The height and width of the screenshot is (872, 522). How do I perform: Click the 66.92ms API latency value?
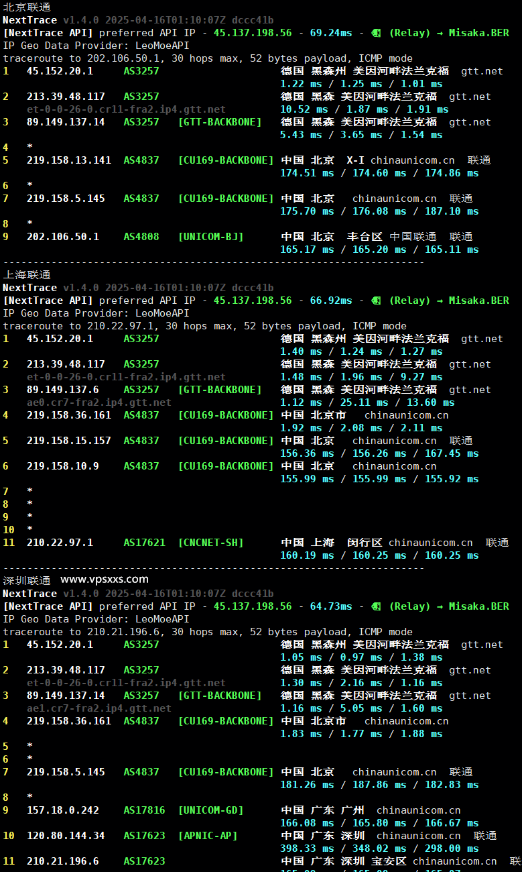coord(331,301)
